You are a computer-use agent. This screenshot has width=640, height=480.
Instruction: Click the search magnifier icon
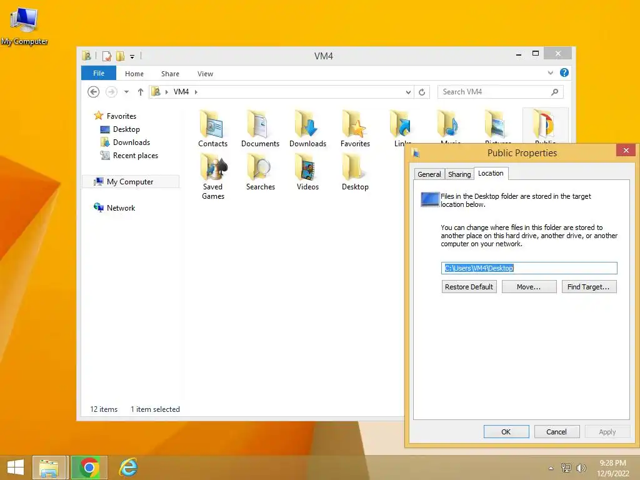pyautogui.click(x=554, y=92)
